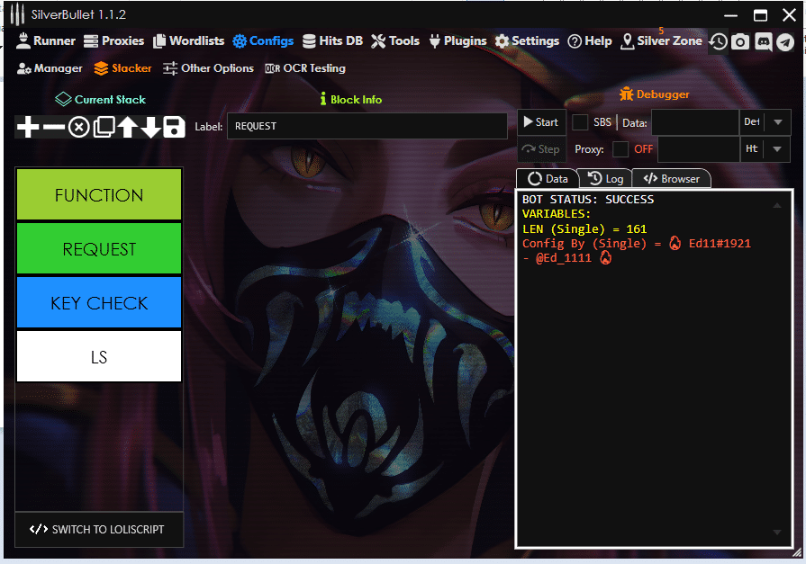Click the red OFF proxy status text
Viewport: 806px width, 564px height.
coord(644,149)
